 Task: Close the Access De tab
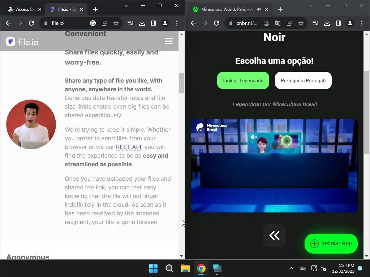pyautogui.click(x=40, y=9)
